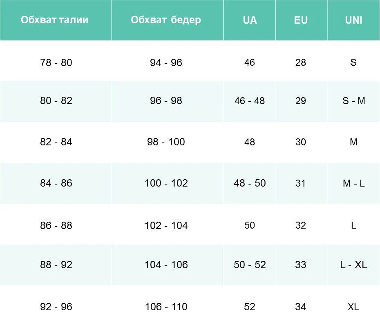Select the waist value 84 - 86
Screen dimensions: 380x327
coord(56,183)
